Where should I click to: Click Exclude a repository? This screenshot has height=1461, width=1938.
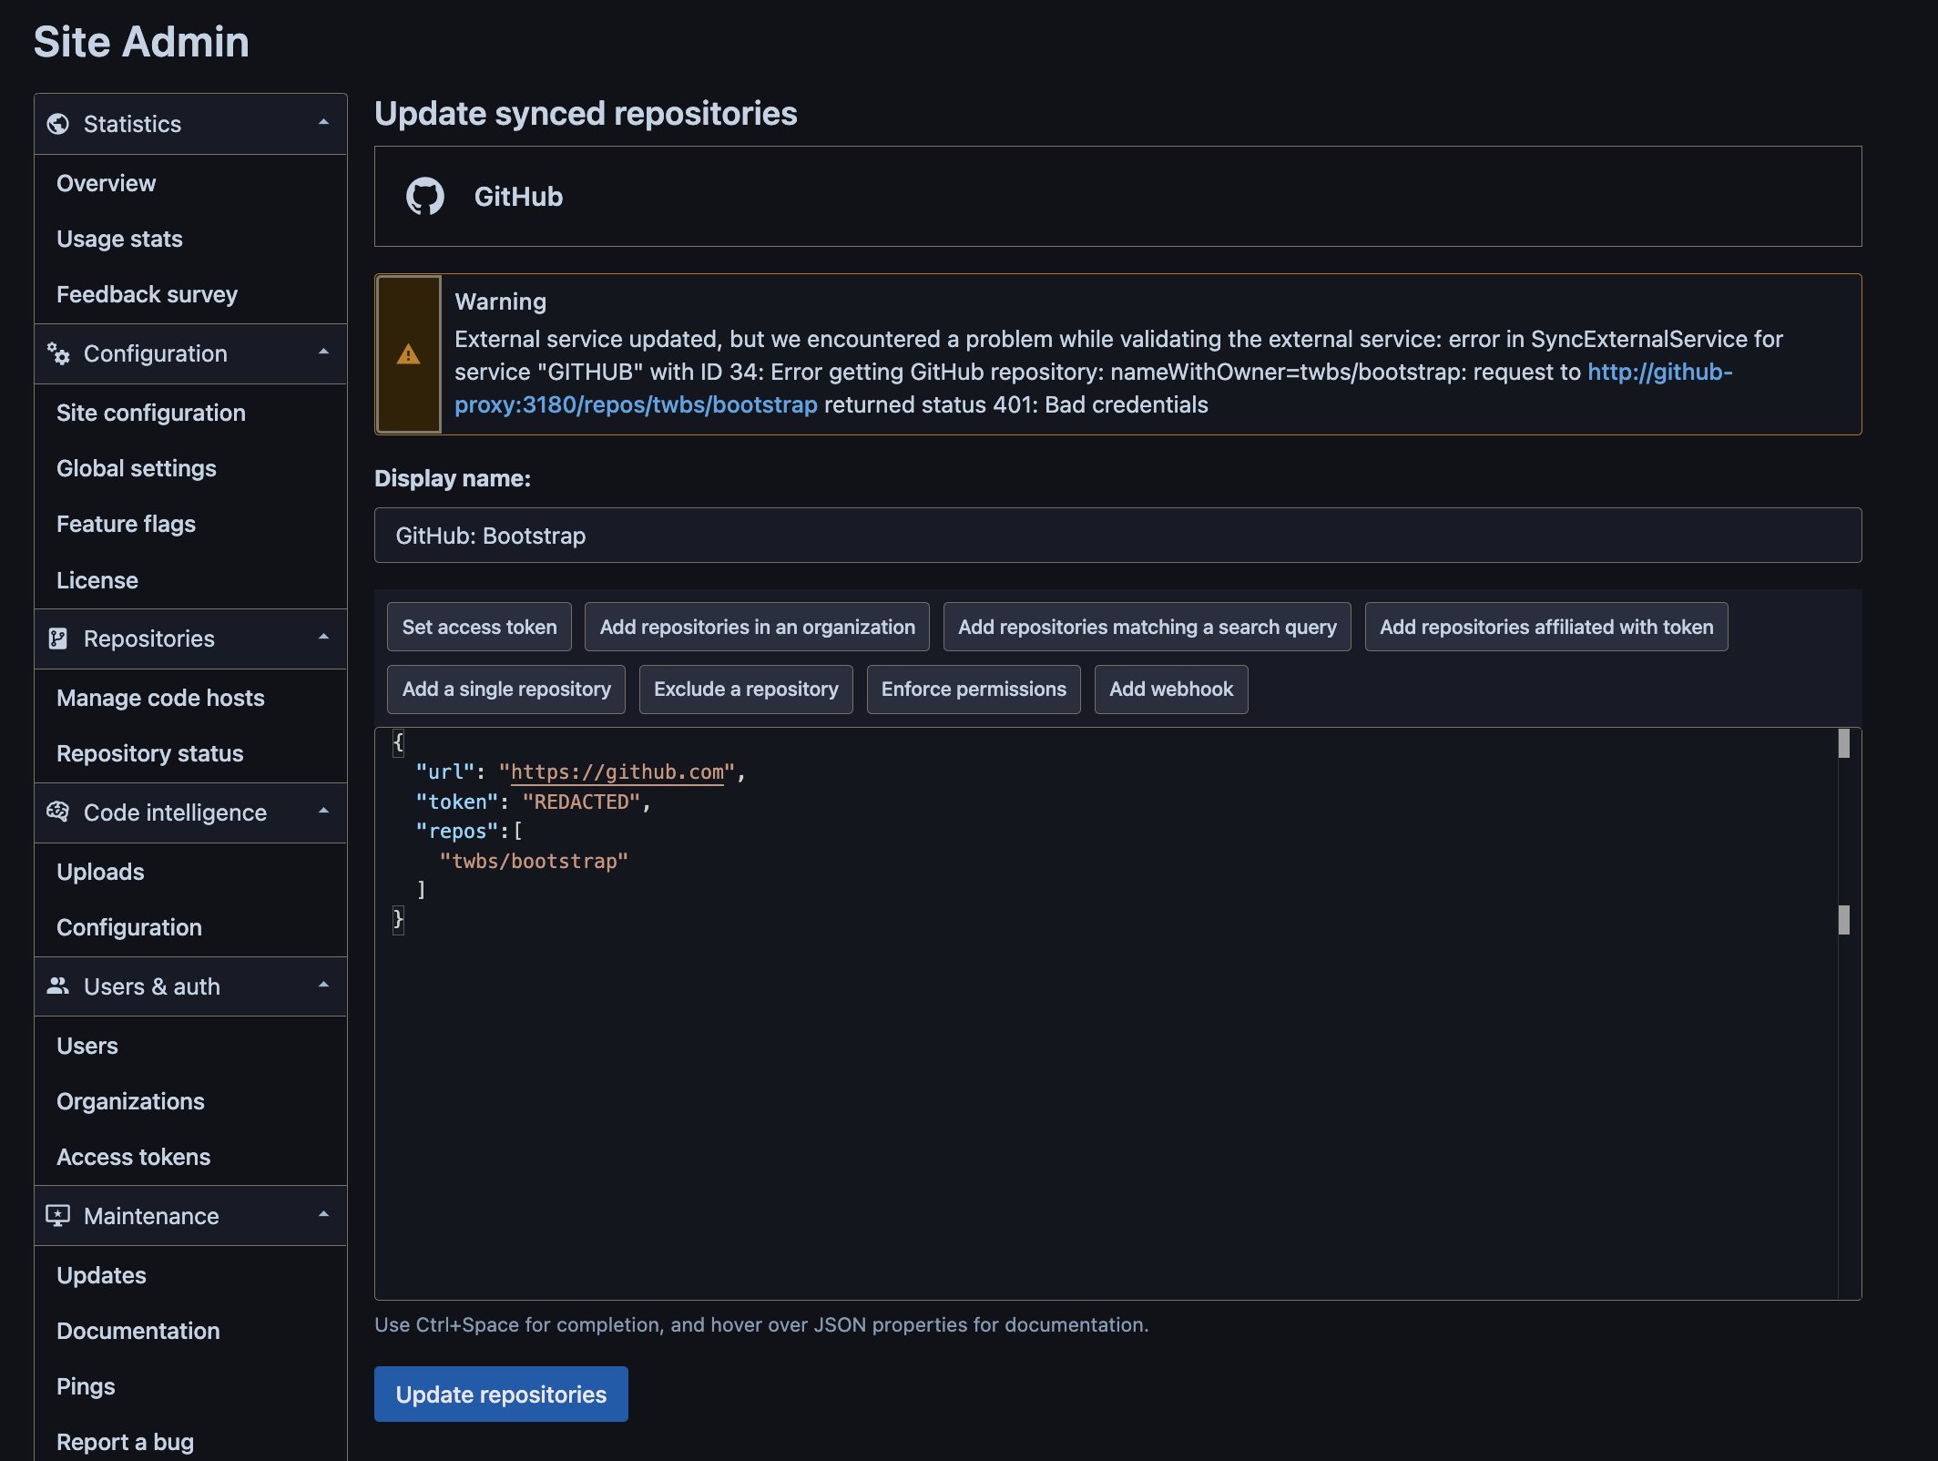click(x=746, y=690)
